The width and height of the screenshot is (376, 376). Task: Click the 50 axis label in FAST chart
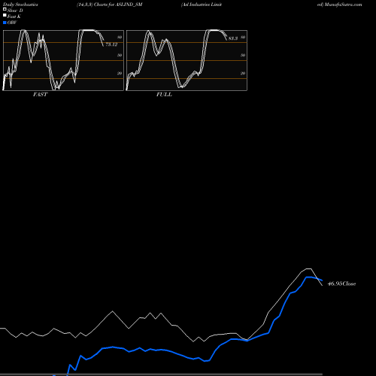[x=120, y=55]
